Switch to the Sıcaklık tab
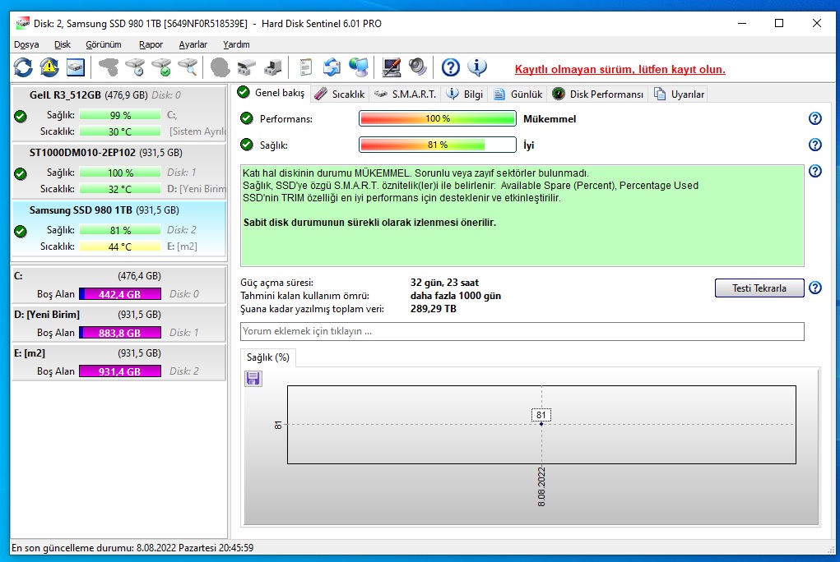840x562 pixels. click(x=339, y=94)
